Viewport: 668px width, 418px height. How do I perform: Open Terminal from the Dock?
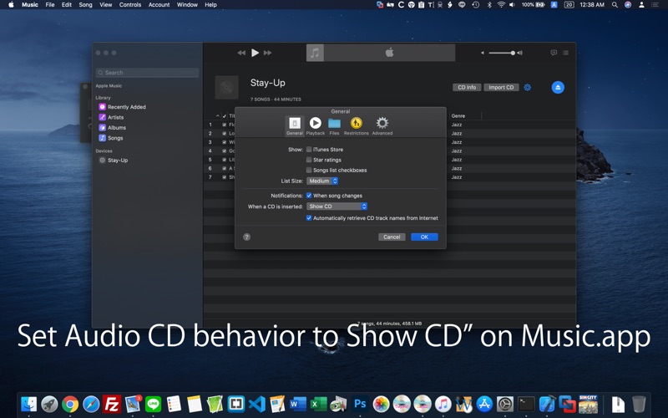(x=526, y=404)
